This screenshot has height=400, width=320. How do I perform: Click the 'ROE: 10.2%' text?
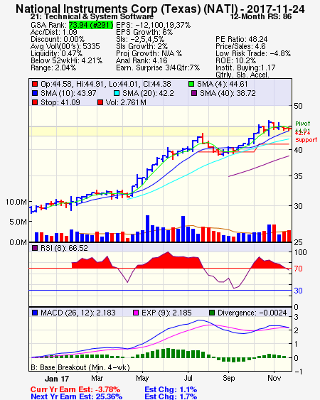click(x=235, y=60)
